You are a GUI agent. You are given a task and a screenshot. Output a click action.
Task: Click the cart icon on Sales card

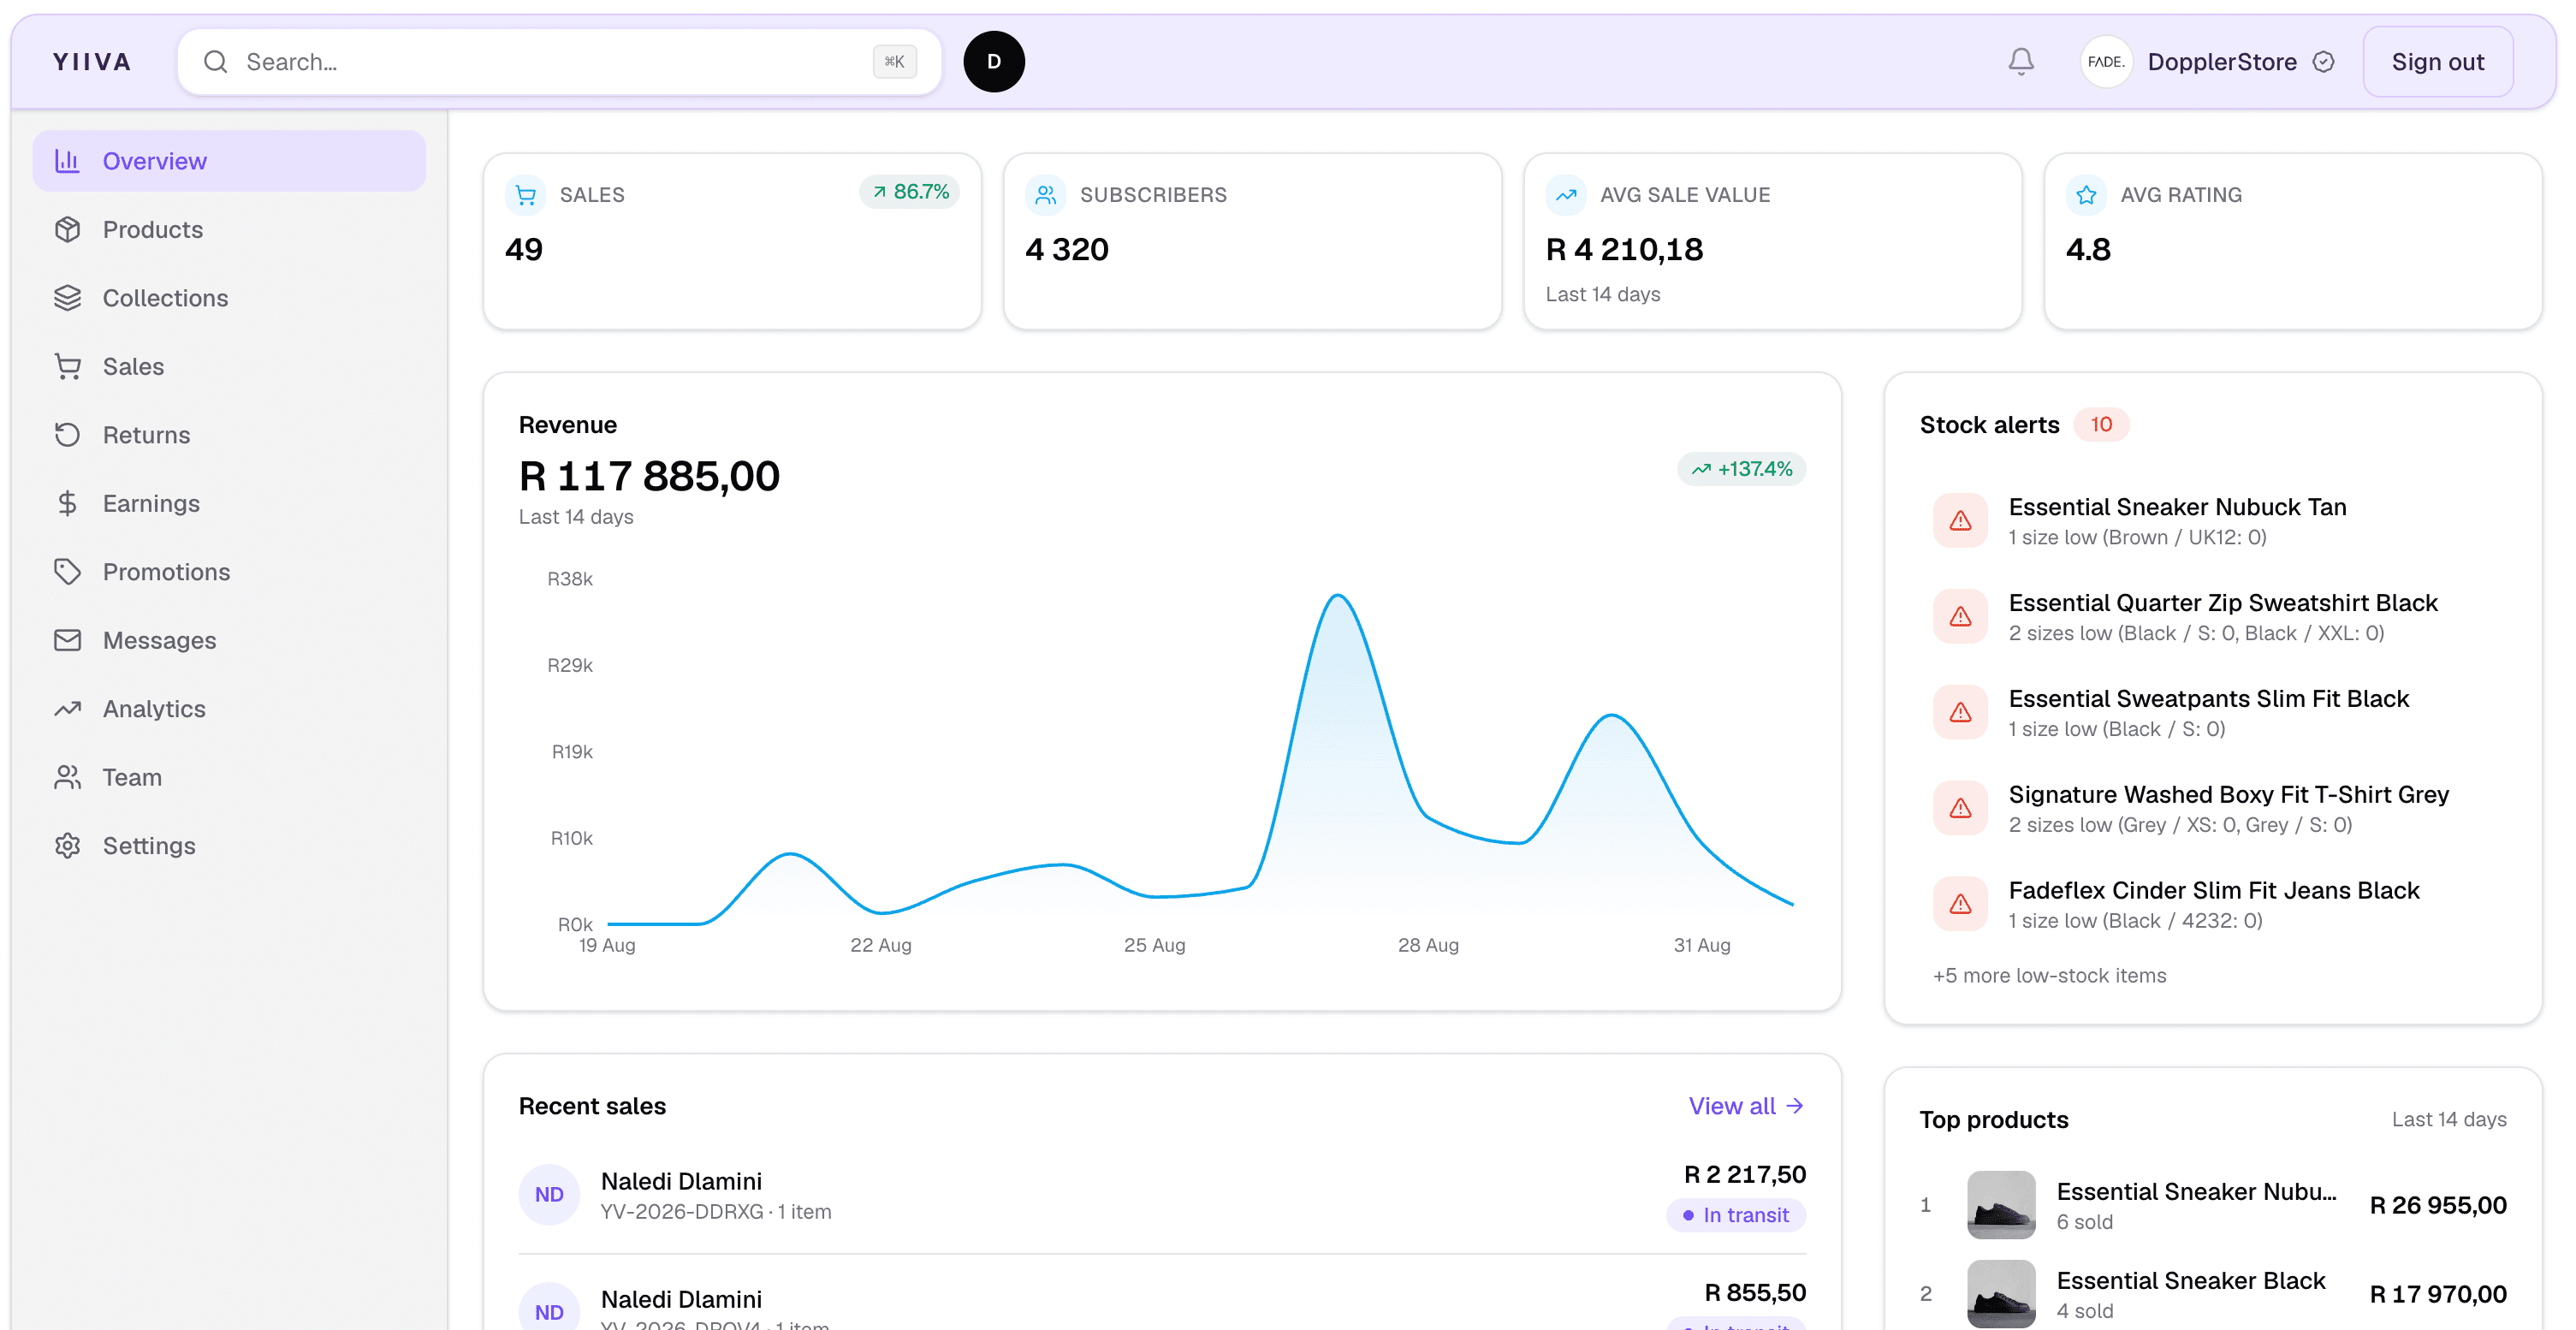tap(526, 195)
